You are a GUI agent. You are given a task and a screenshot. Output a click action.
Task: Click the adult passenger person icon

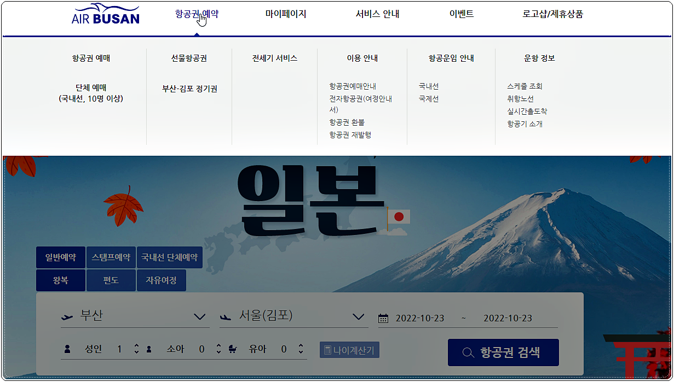(67, 348)
